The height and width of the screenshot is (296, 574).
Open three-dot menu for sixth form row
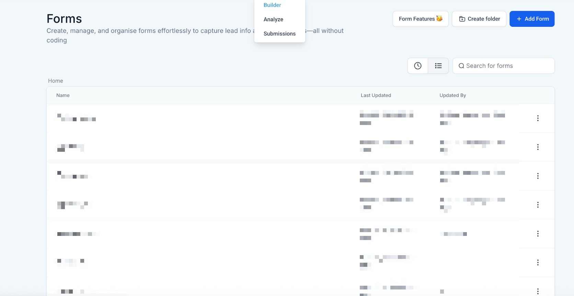pyautogui.click(x=538, y=262)
